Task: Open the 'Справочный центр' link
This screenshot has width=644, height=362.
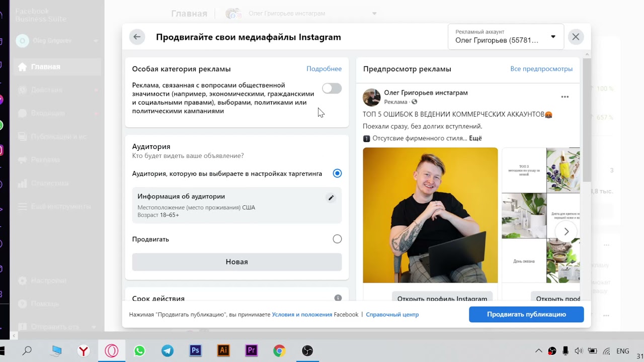Action: pyautogui.click(x=392, y=315)
